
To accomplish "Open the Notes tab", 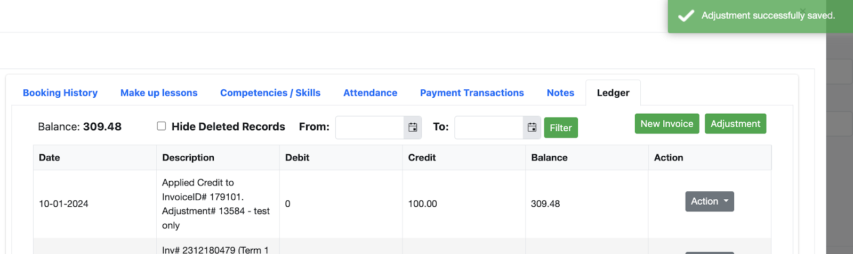I will [560, 93].
